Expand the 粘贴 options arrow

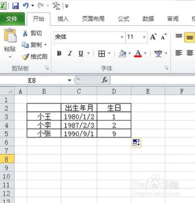[10, 57]
